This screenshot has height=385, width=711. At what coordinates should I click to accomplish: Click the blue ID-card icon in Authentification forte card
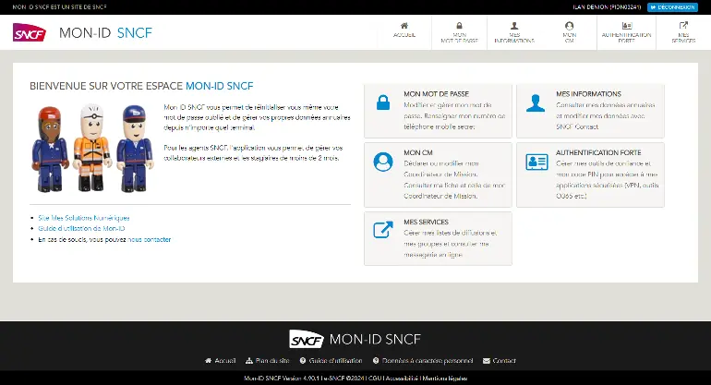[536, 162]
